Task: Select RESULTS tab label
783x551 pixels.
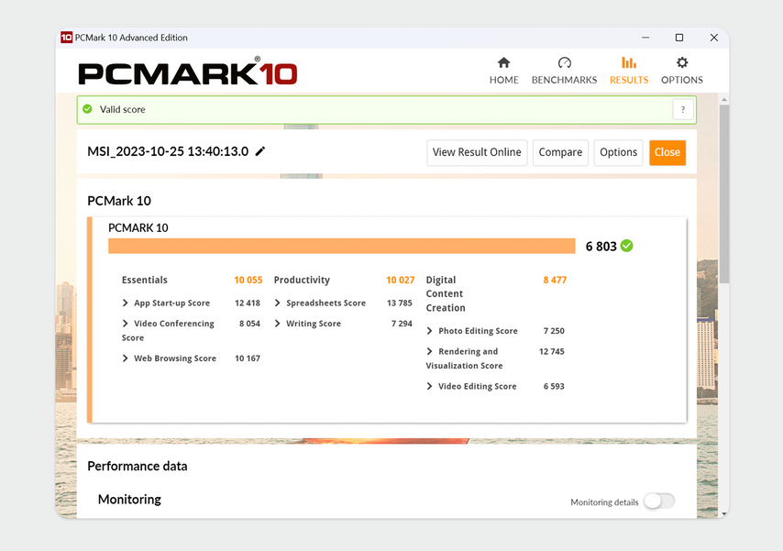Action: pyautogui.click(x=629, y=80)
